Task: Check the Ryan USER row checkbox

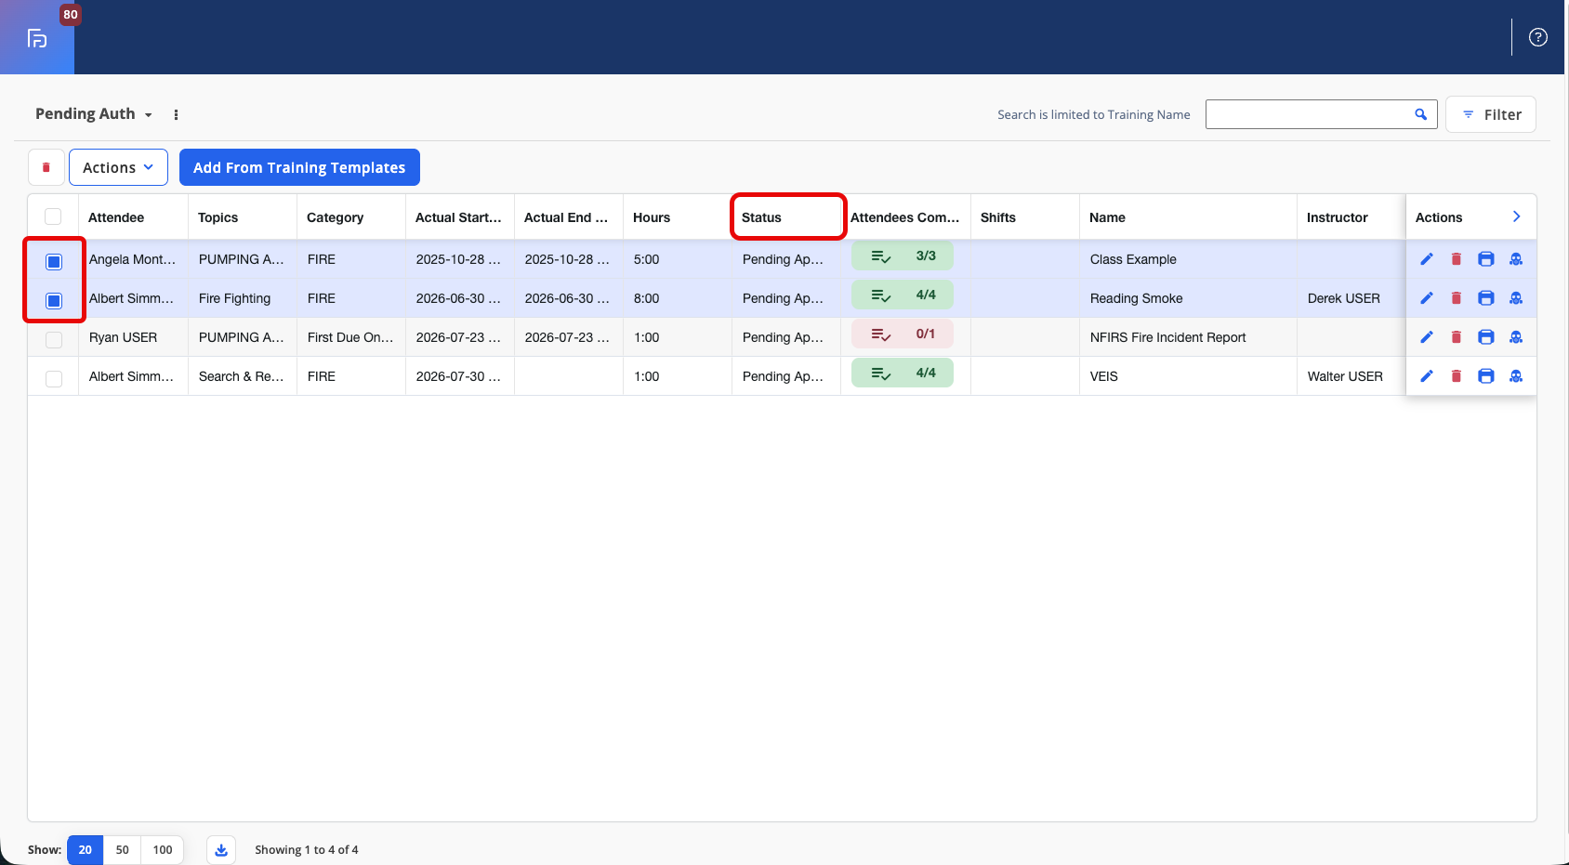Action: pyautogui.click(x=54, y=340)
